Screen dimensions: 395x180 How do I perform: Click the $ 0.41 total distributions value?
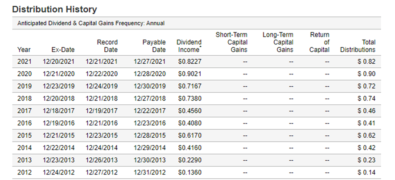(x=366, y=122)
